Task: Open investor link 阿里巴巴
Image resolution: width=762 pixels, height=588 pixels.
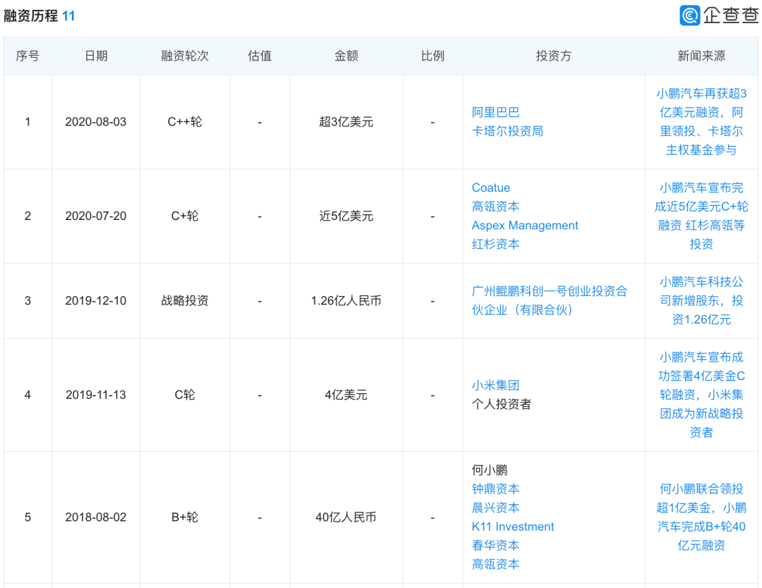Action: click(495, 112)
